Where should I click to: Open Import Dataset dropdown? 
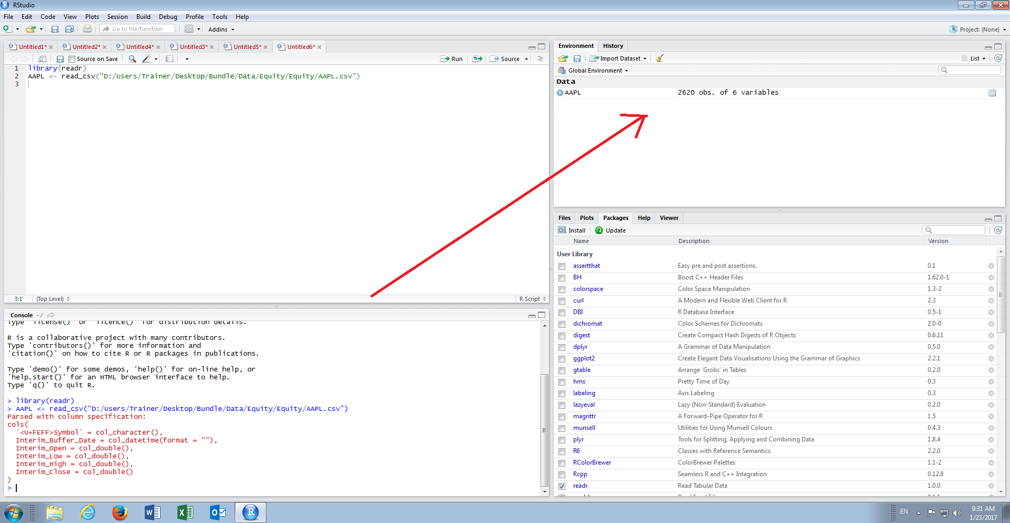coord(618,58)
